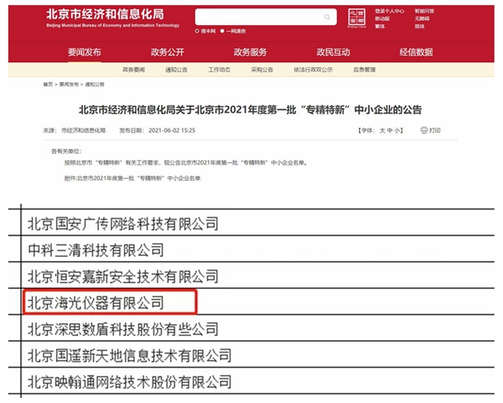This screenshot has height=403, width=503.
Task: Go to 采购公告 sub-navigation item
Action: click(262, 70)
